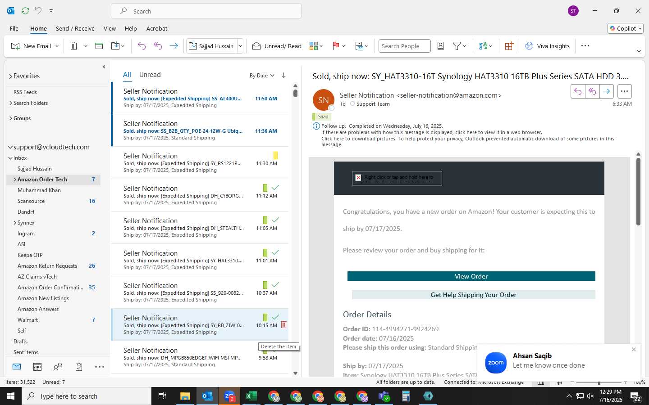Click the top Search box
This screenshot has height=405, width=649.
pos(206,11)
